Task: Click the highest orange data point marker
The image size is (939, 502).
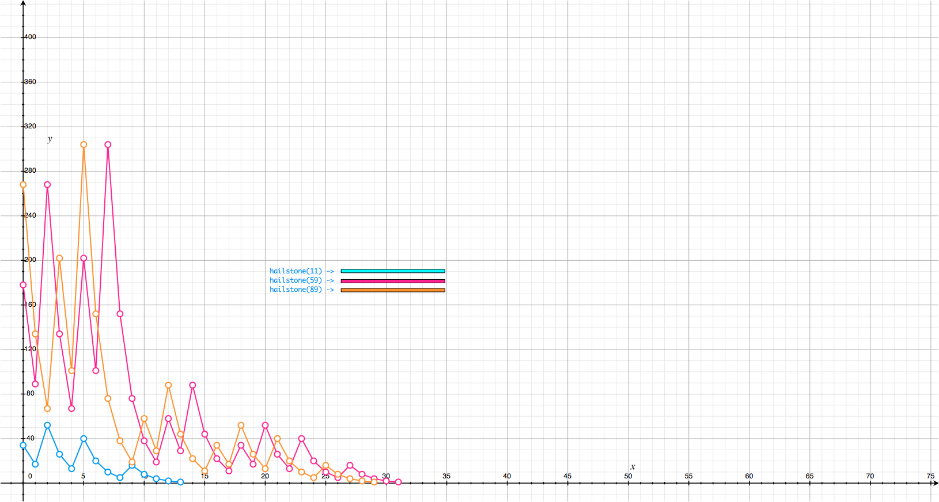Action: click(84, 145)
